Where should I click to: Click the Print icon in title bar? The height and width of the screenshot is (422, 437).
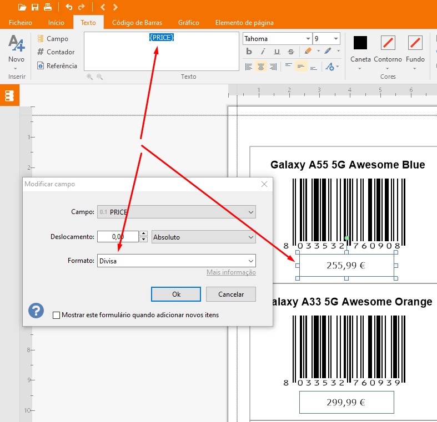[x=48, y=7]
